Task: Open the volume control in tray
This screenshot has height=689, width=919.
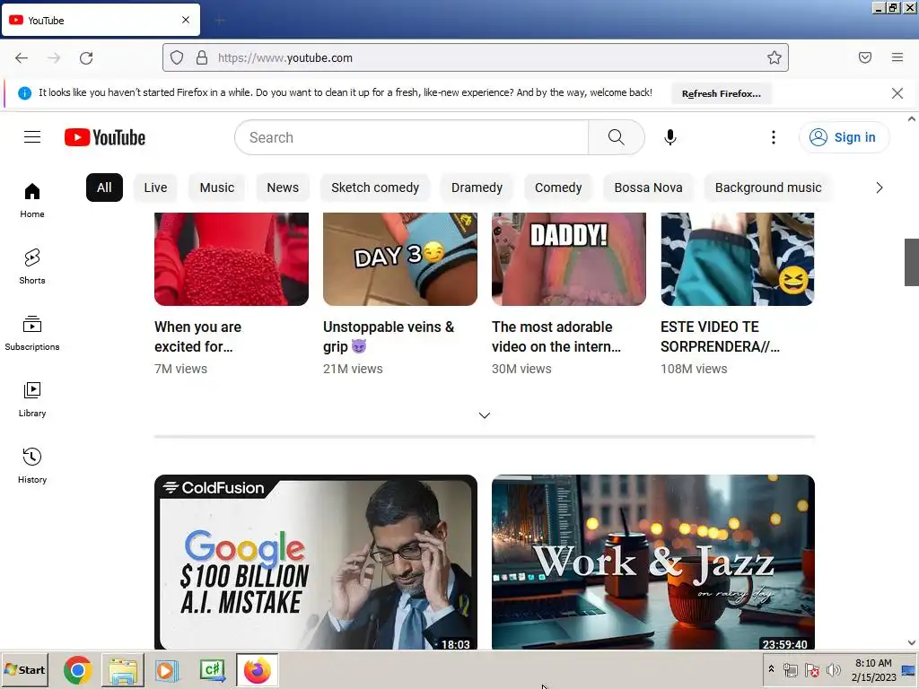Action: (833, 669)
